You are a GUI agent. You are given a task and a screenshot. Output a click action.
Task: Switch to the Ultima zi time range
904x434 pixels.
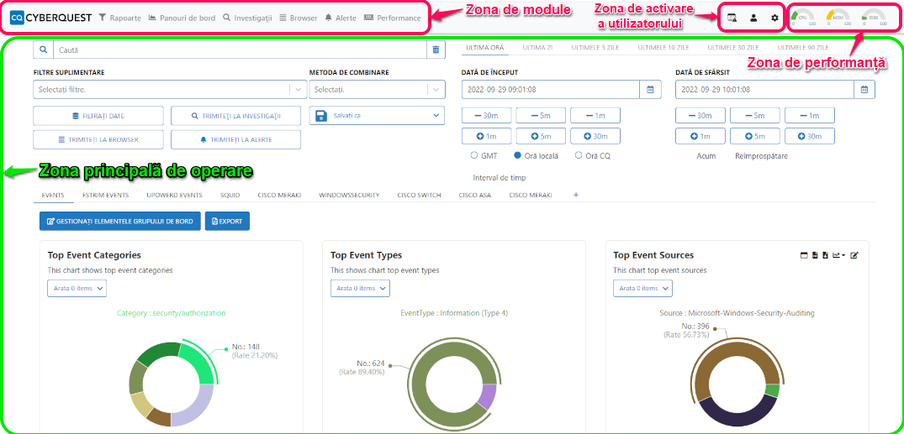coord(537,48)
